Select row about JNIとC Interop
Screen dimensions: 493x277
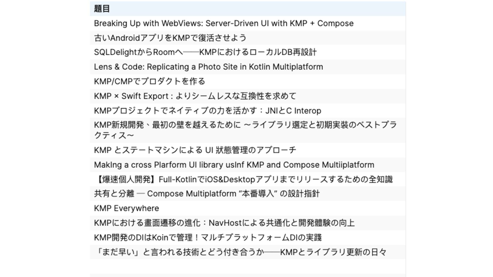click(248, 111)
